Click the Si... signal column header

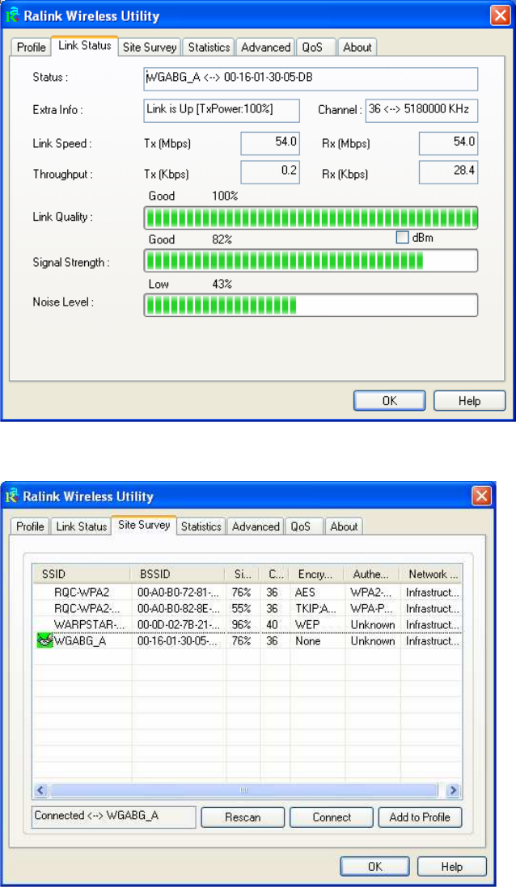point(242,574)
